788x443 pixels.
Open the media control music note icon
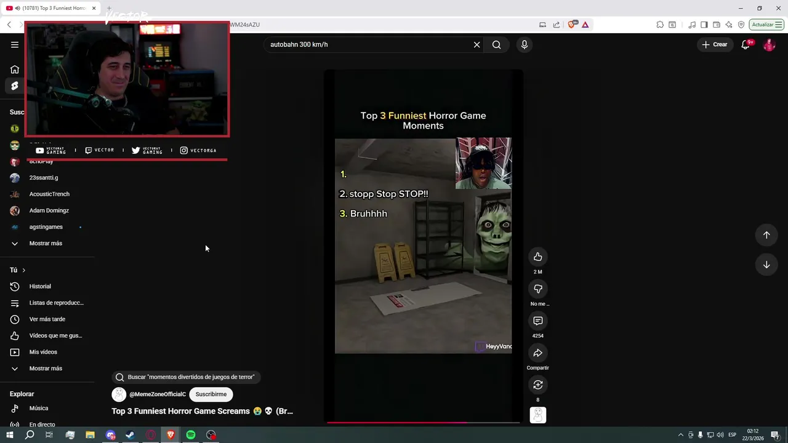click(692, 25)
